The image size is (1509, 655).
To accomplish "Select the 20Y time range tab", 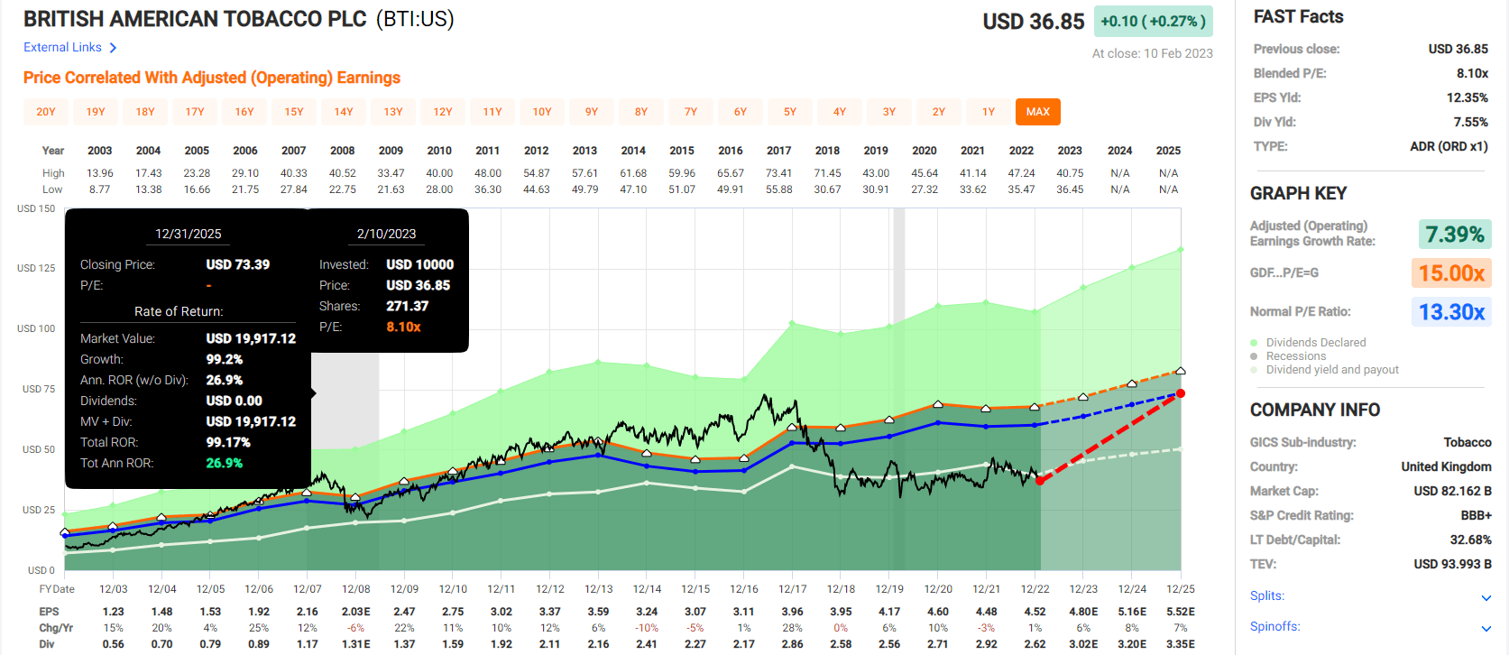I will tap(46, 112).
